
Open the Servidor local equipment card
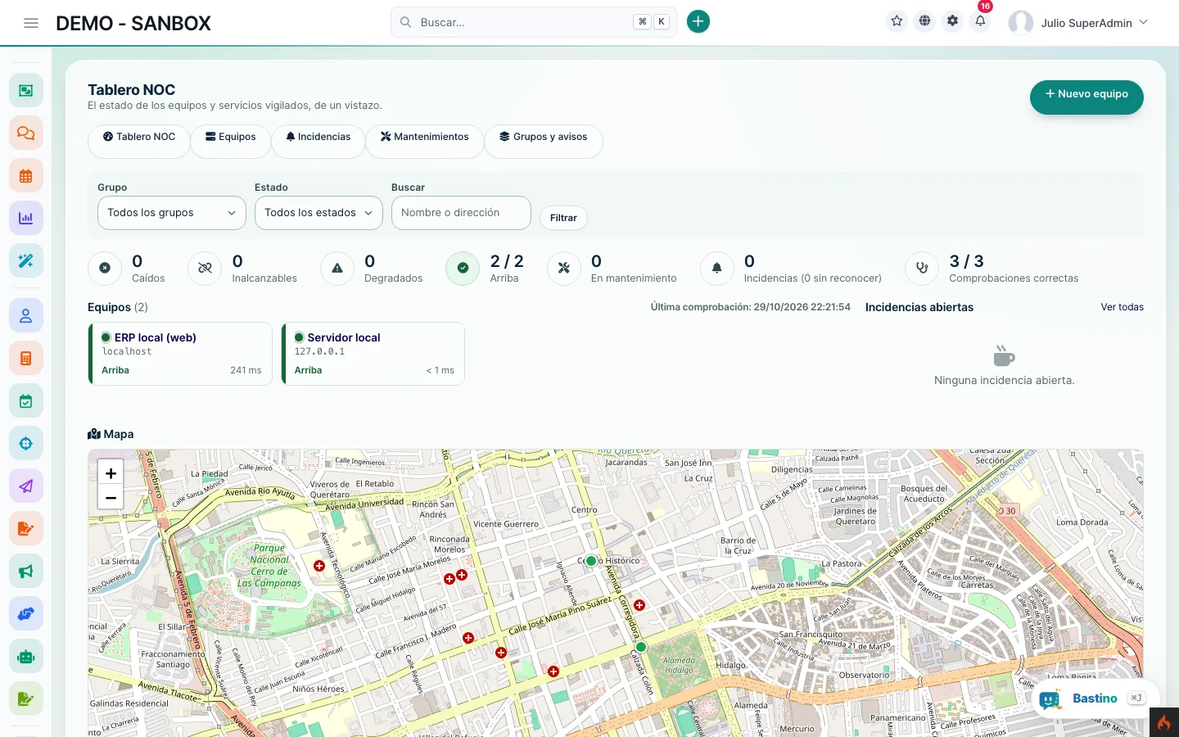click(x=373, y=354)
